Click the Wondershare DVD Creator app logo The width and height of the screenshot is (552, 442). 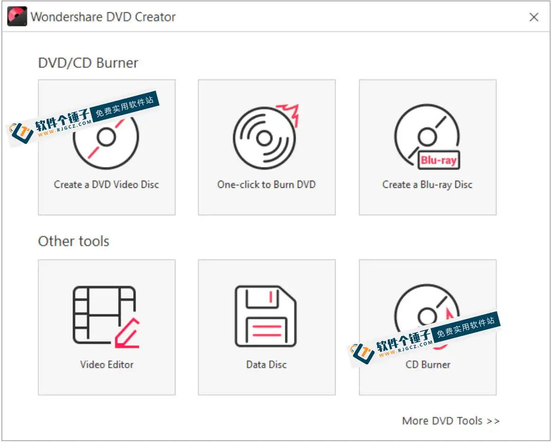click(x=17, y=17)
